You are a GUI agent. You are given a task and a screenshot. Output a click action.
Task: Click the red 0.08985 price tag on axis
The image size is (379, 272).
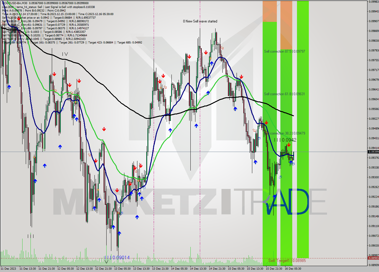(373, 258)
